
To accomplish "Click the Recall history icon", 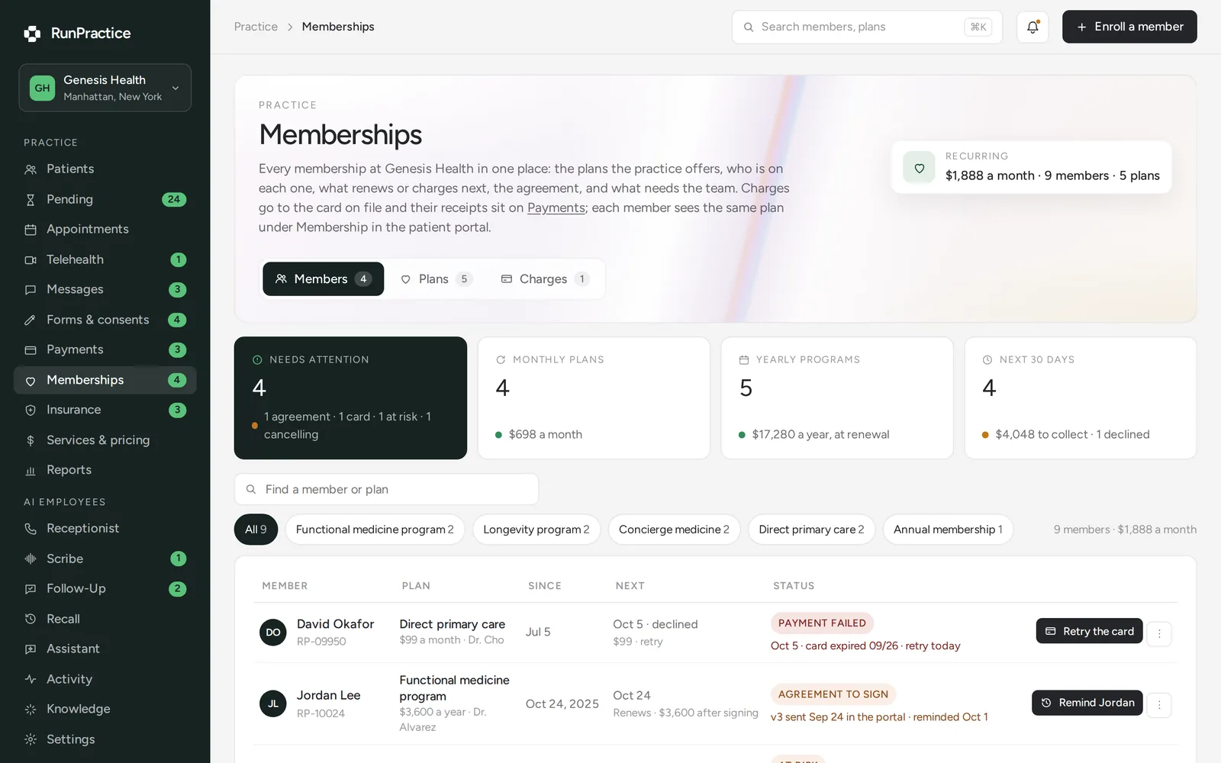I will pyautogui.click(x=31, y=620).
